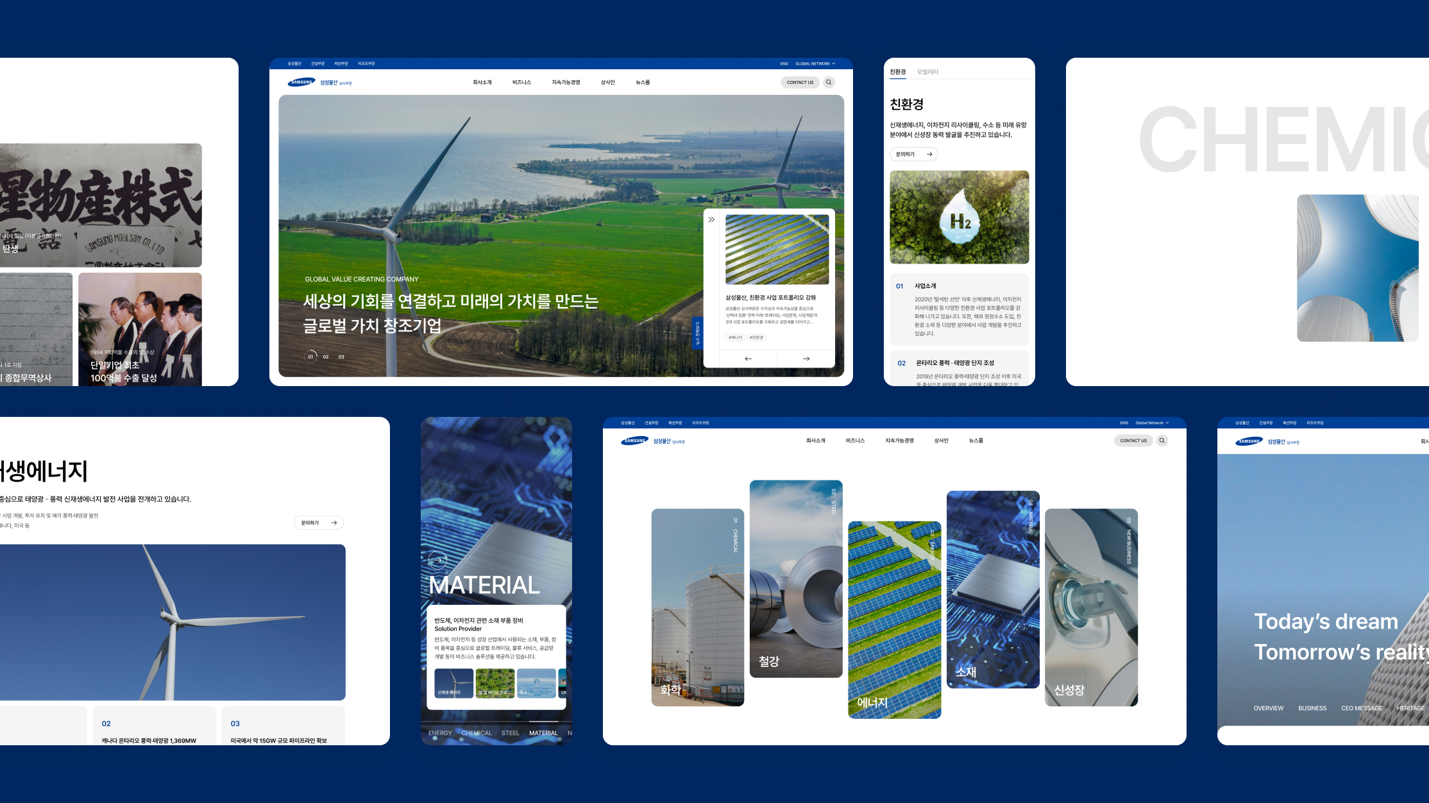Click arrow on 문의하기 button on wind energy page
Image resolution: width=1429 pixels, height=803 pixels.
(x=334, y=523)
